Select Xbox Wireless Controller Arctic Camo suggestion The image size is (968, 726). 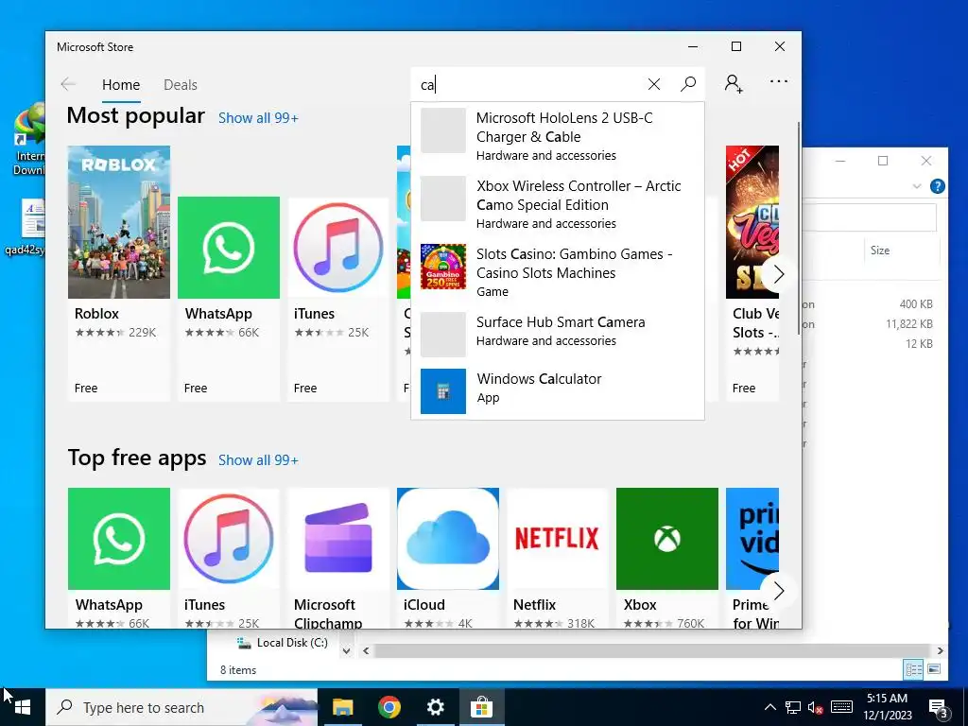click(558, 204)
